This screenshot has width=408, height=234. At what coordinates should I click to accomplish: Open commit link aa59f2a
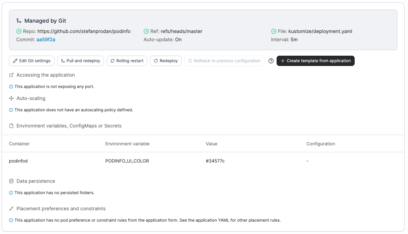(x=46, y=40)
